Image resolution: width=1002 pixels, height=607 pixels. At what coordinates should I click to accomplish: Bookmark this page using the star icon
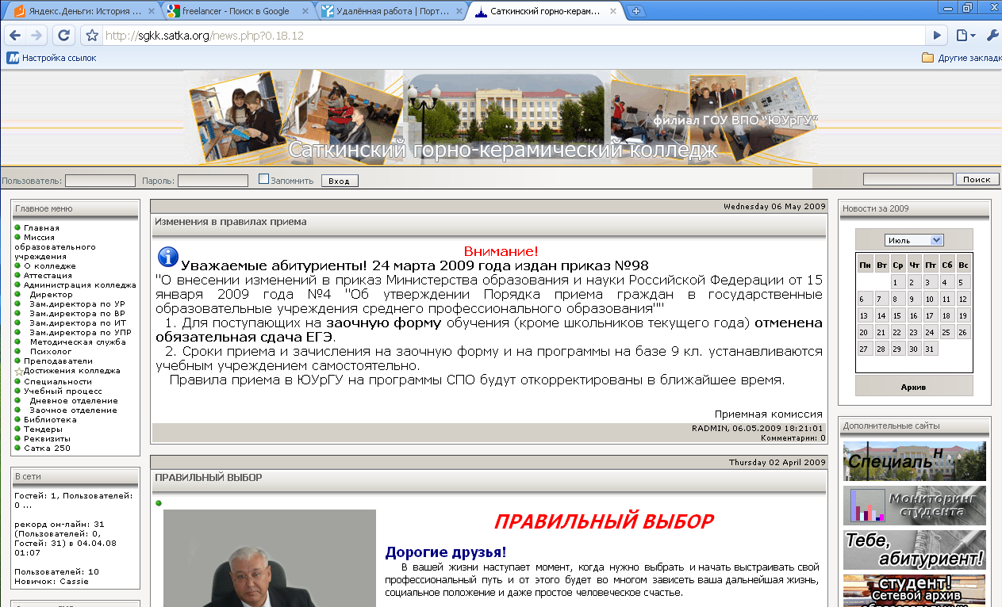pos(91,35)
